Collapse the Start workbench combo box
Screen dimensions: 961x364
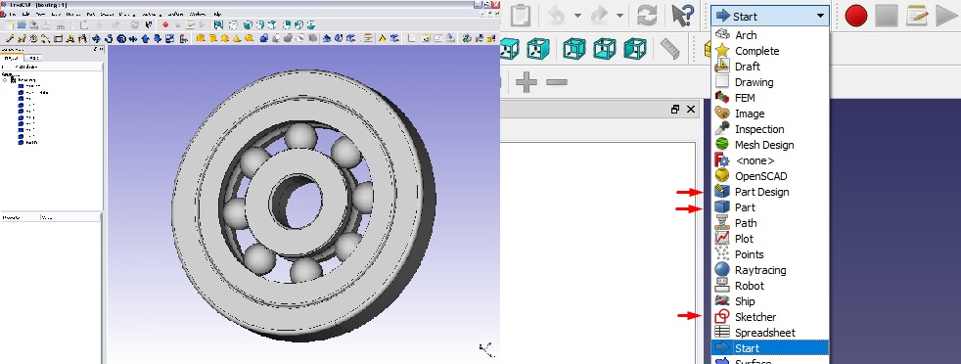tap(770, 17)
